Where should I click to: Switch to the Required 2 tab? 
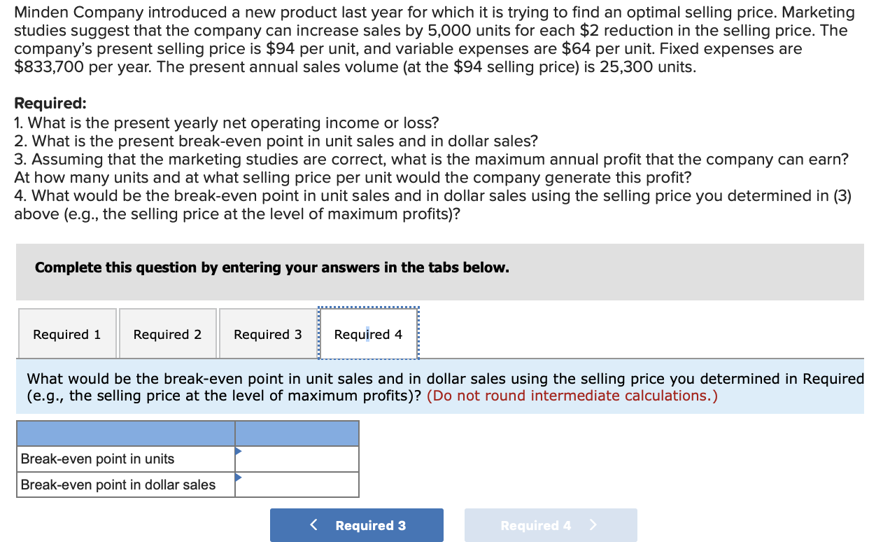click(x=167, y=334)
